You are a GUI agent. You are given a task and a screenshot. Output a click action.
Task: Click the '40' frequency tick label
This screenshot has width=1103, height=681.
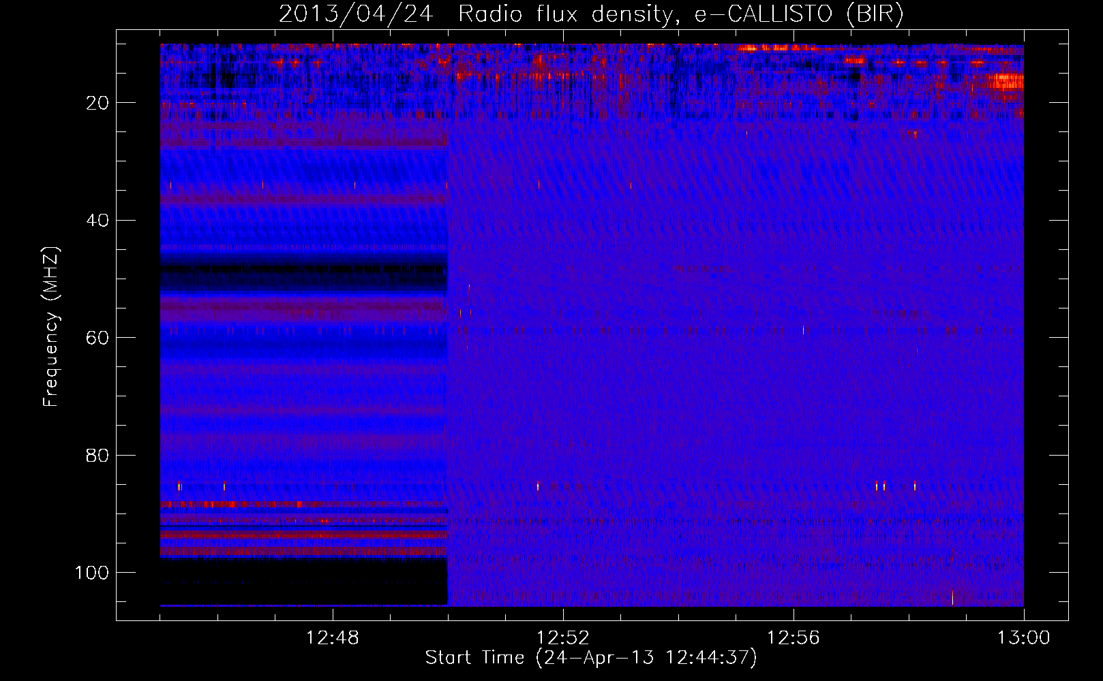click(x=98, y=221)
